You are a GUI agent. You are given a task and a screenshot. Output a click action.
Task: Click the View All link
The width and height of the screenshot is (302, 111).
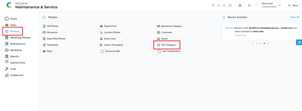point(295,17)
